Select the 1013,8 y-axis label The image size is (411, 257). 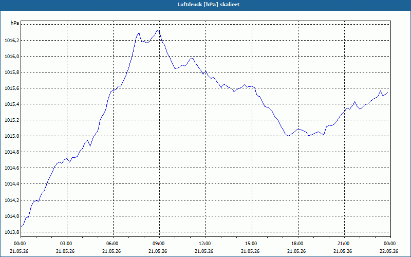pos(11,232)
